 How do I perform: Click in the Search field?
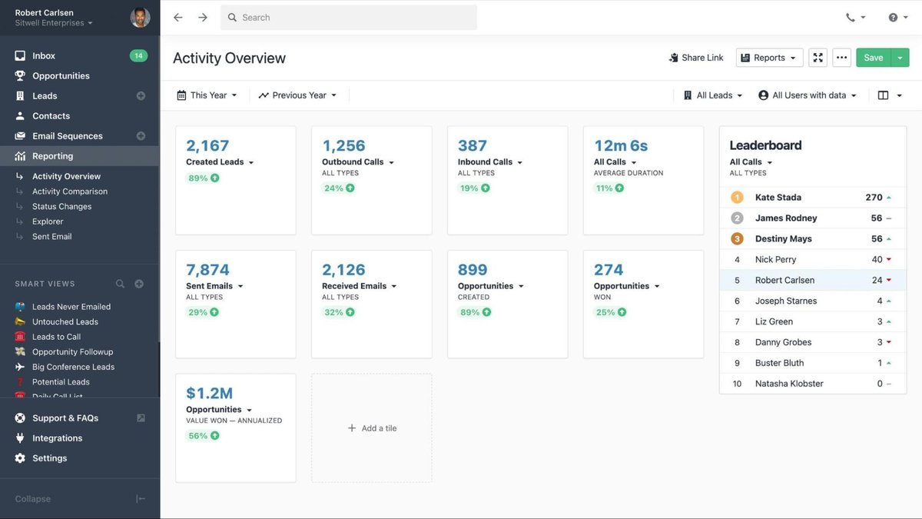[x=349, y=17]
